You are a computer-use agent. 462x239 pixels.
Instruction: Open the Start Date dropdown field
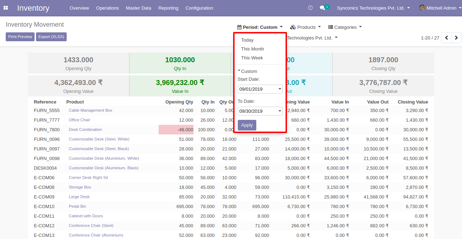coord(260,89)
